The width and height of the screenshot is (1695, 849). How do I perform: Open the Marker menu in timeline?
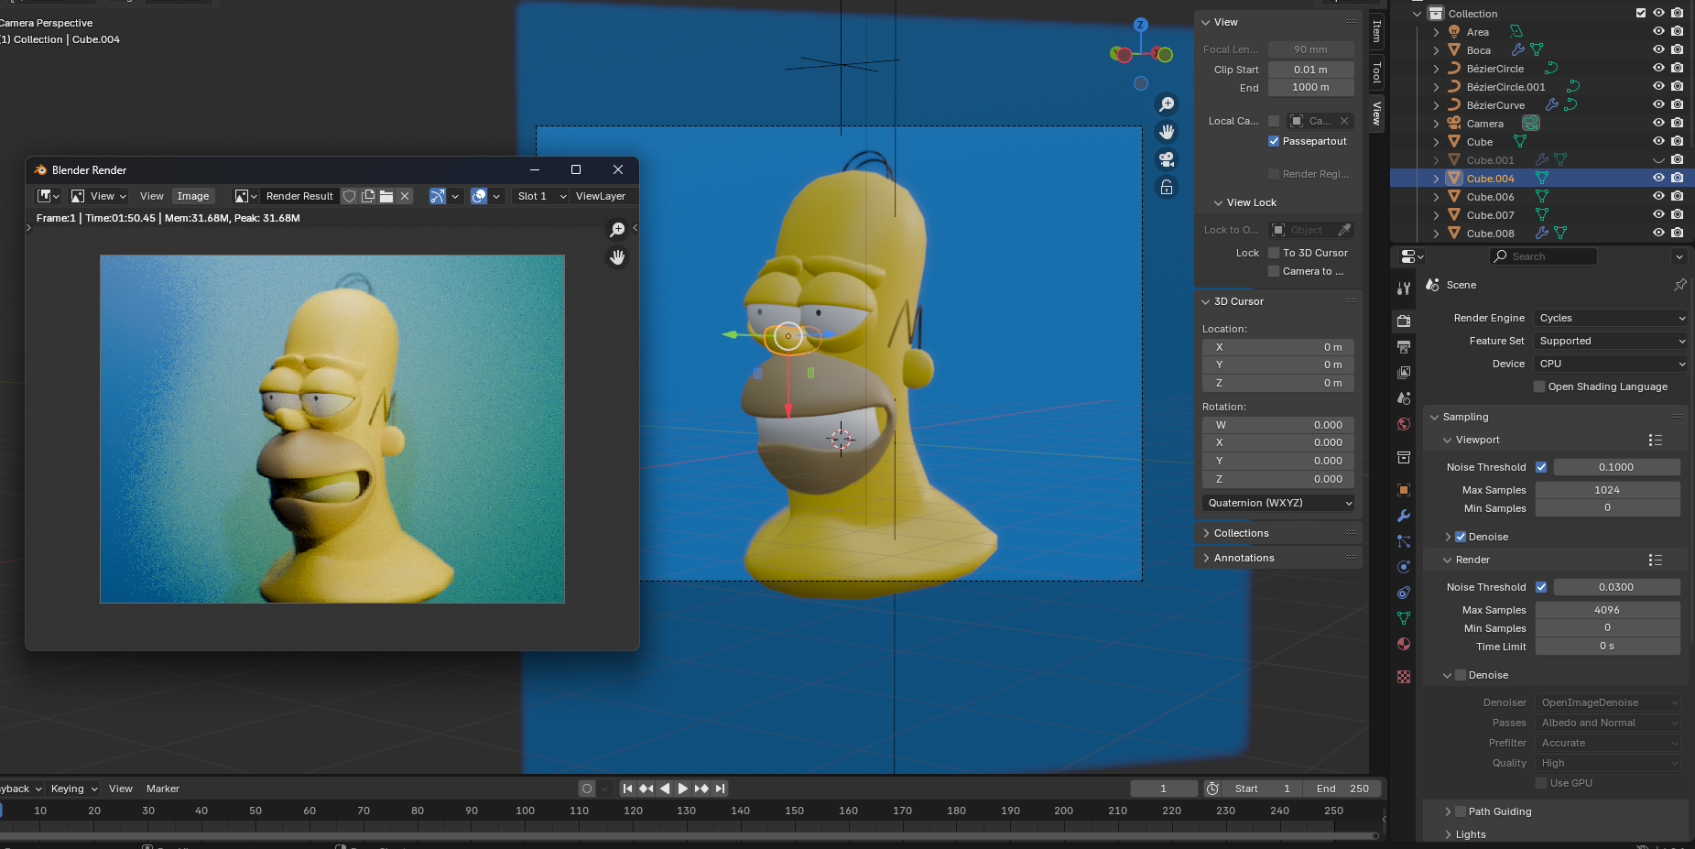[163, 789]
